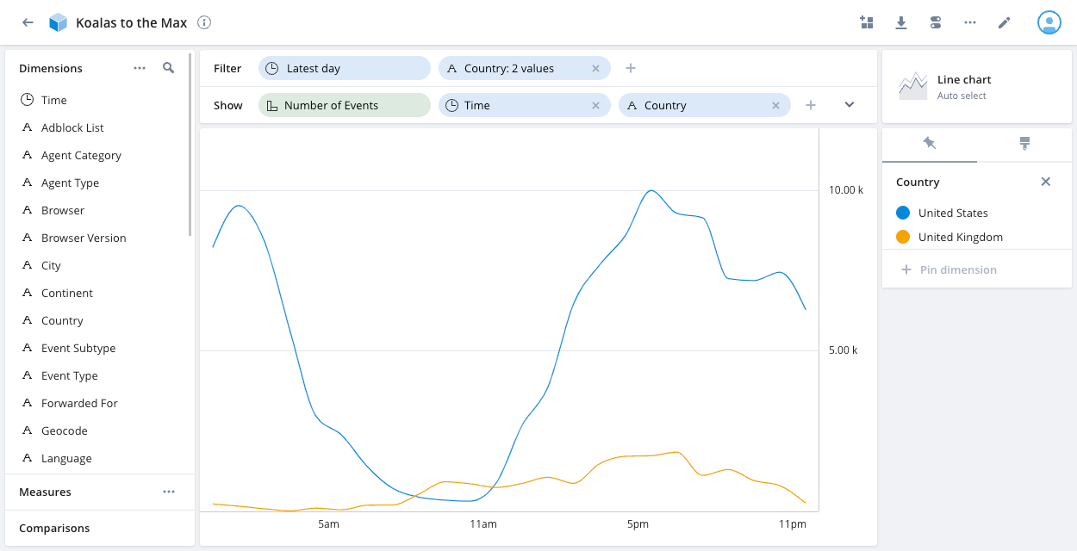This screenshot has height=551, width=1077.
Task: Click the download icon in header
Action: coord(901,23)
